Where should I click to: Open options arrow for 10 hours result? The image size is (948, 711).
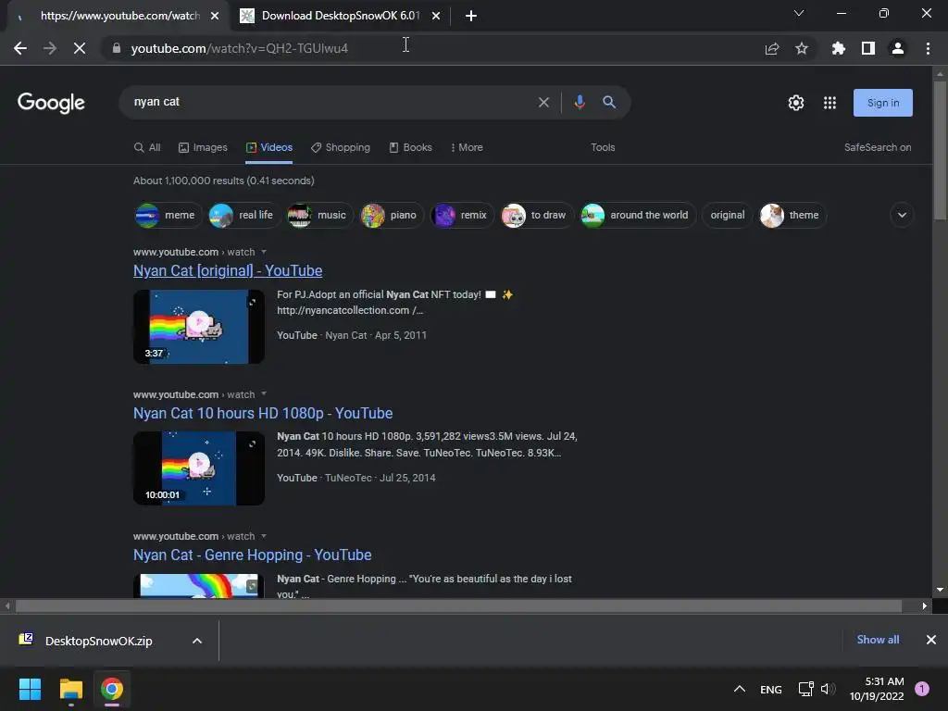(264, 394)
